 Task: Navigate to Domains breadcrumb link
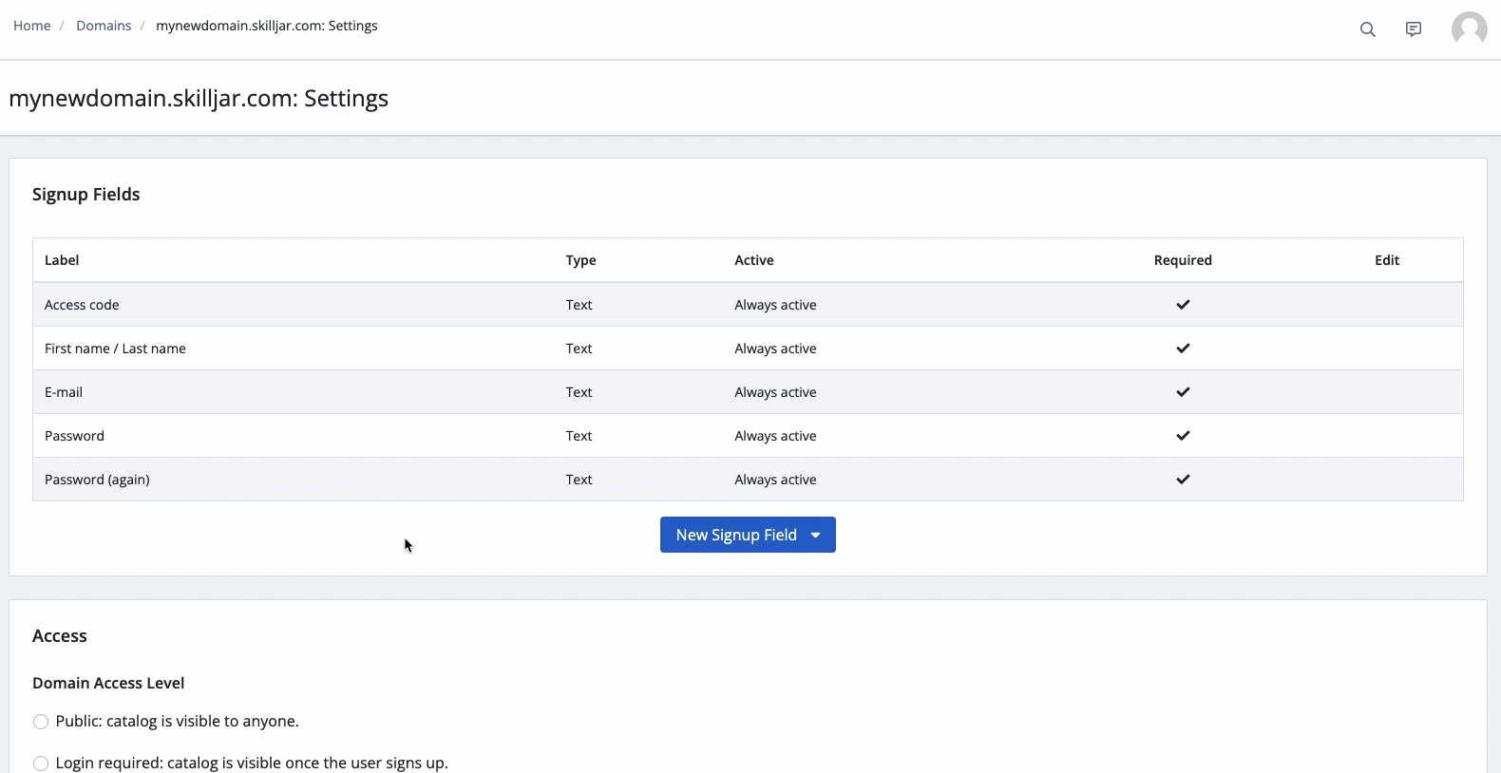pos(104,26)
